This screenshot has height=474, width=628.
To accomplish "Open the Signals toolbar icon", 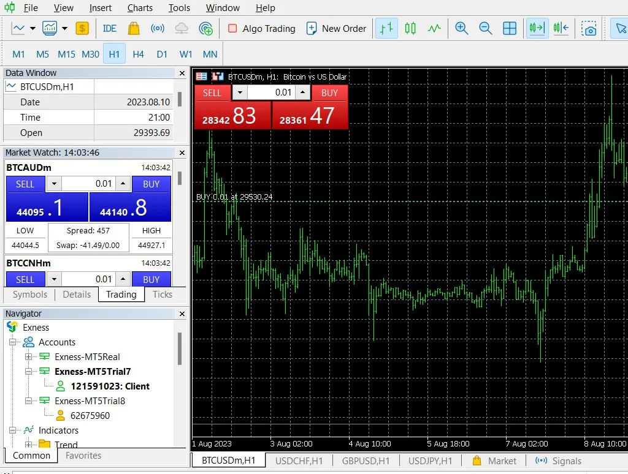I will click(158, 28).
